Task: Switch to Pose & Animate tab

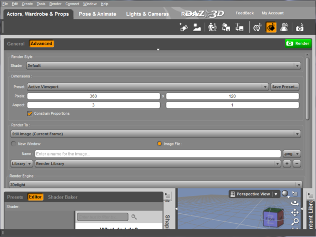Action: [x=97, y=14]
